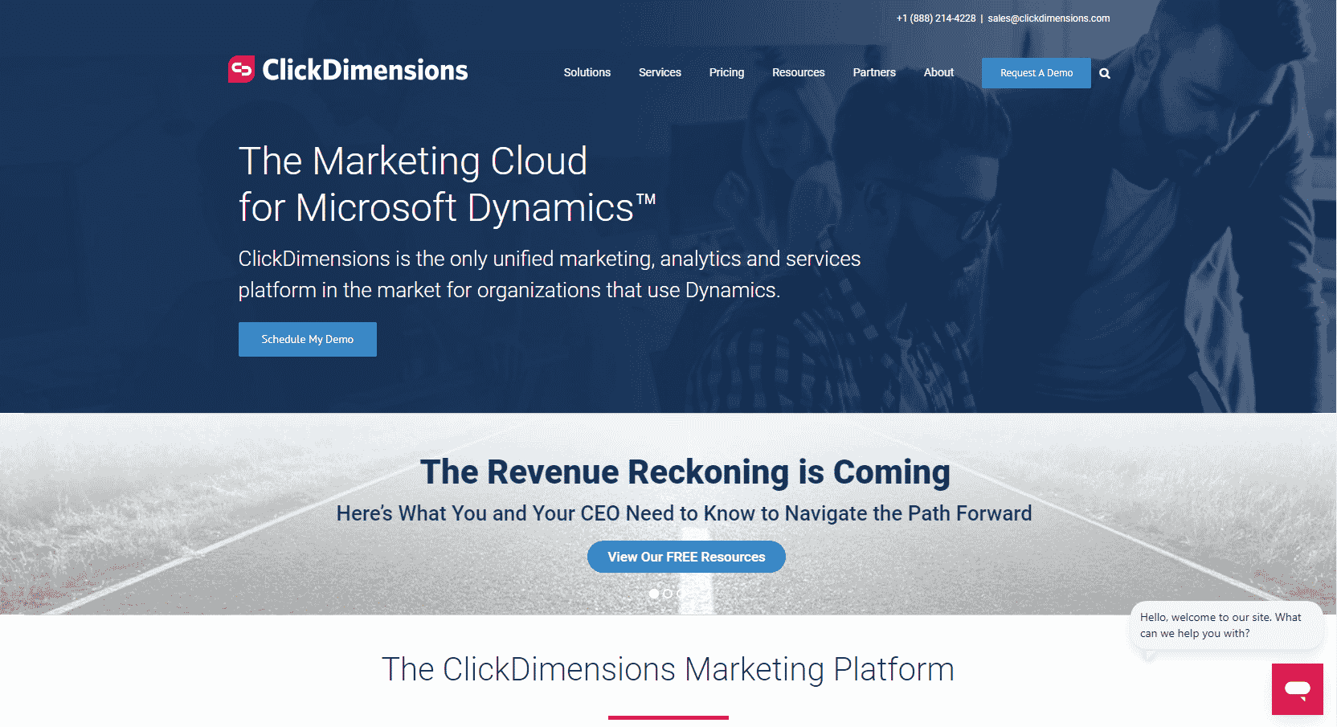Open the Services menu
The width and height of the screenshot is (1337, 727).
(660, 72)
